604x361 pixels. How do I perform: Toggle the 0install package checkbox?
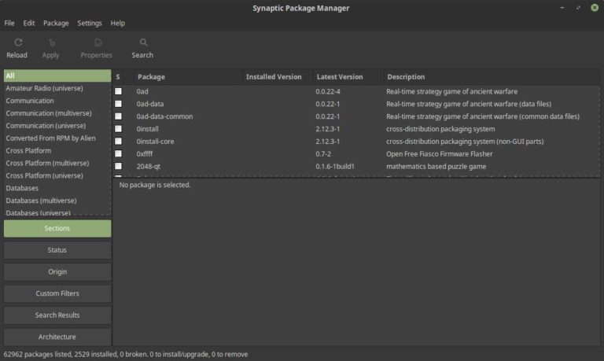(118, 129)
